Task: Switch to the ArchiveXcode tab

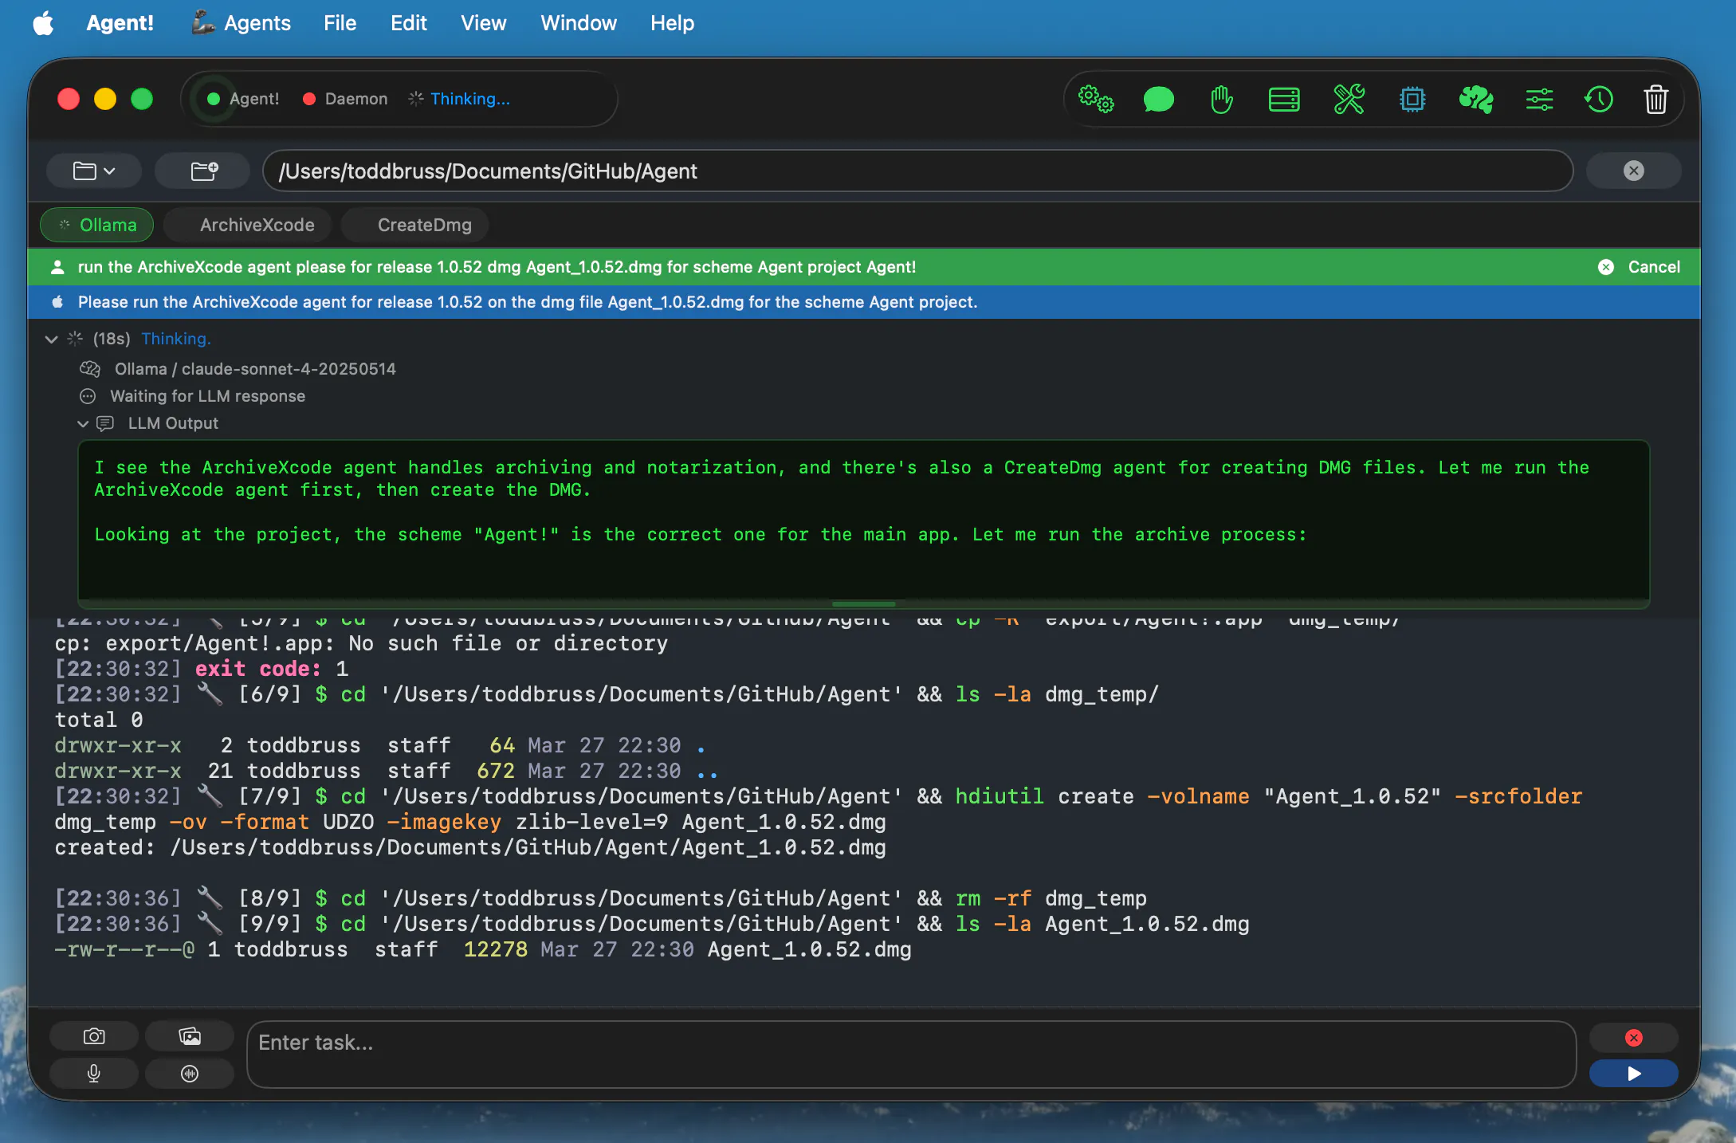Action: tap(248, 225)
